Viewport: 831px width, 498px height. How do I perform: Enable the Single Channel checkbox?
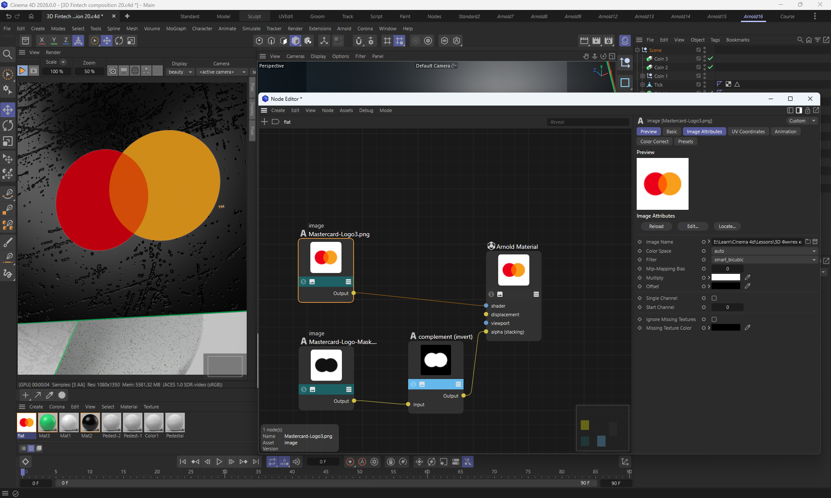(714, 298)
